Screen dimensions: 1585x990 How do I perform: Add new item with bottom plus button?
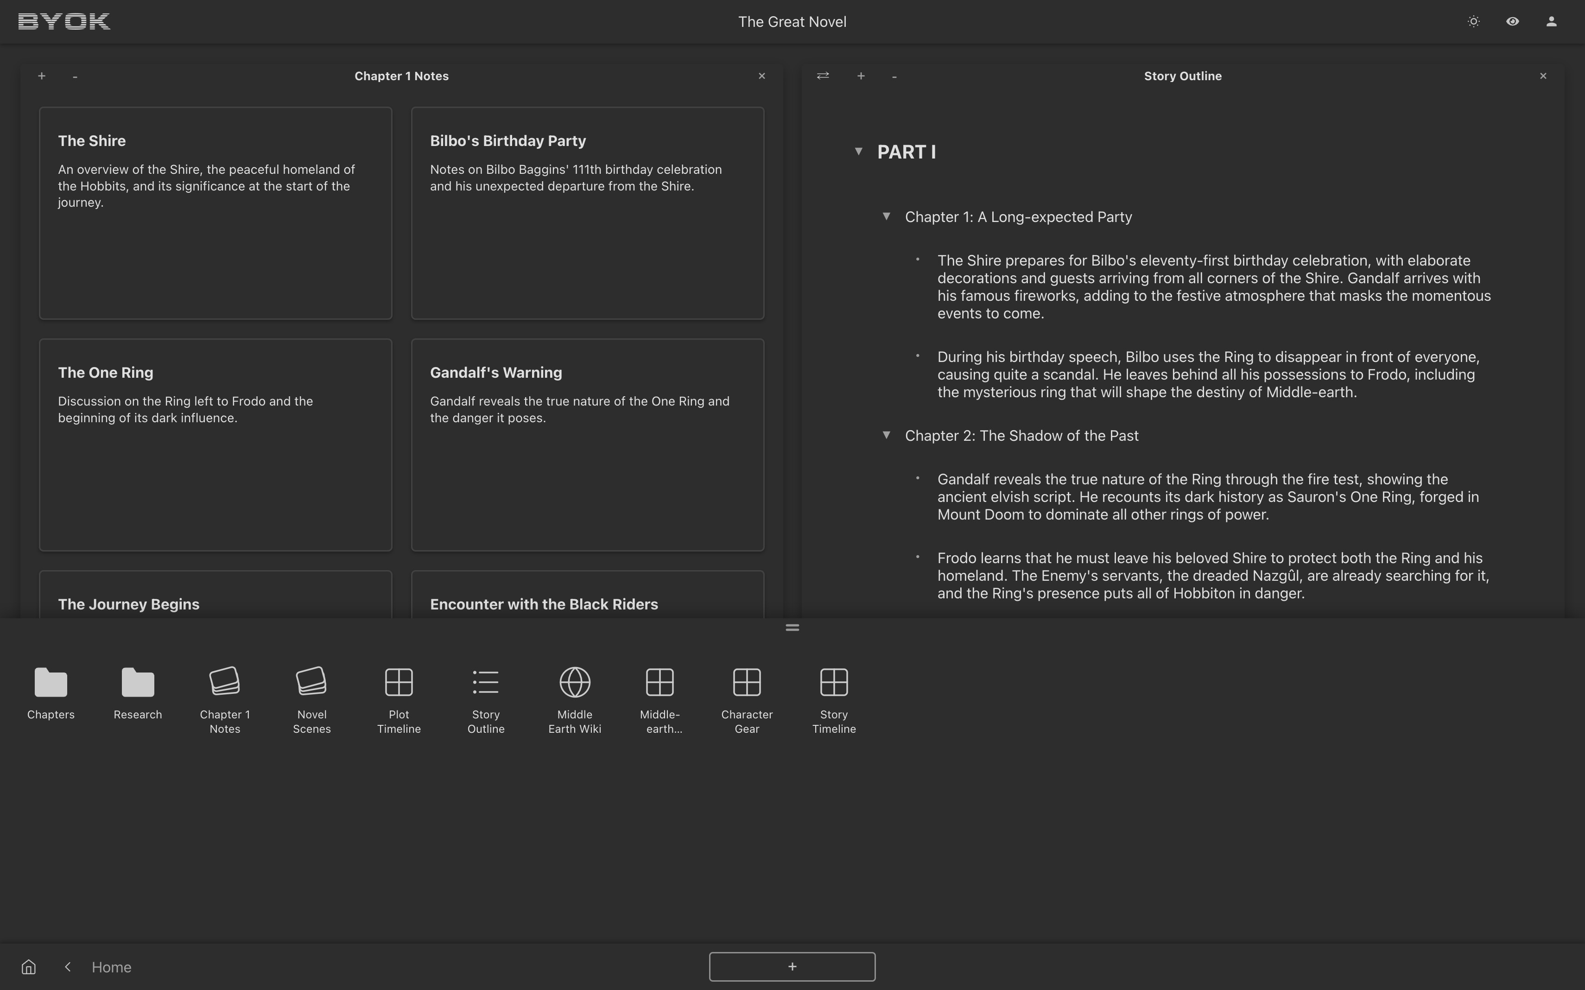point(792,966)
